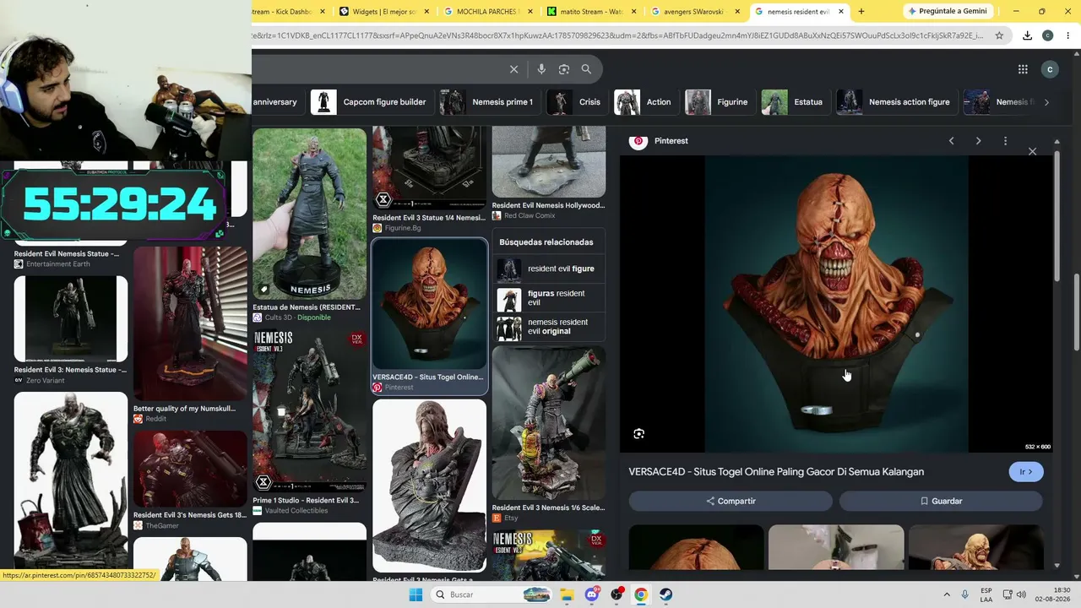
Task: Switch to the Widgets browser tab
Action: click(x=384, y=12)
